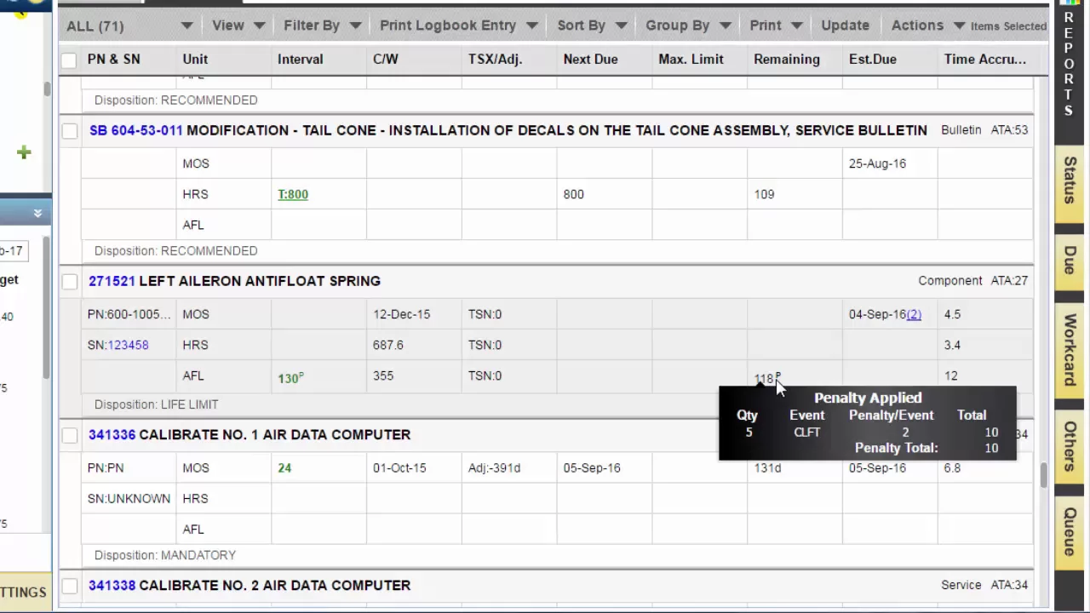This screenshot has width=1090, height=613.
Task: Click the Update button
Action: point(845,26)
